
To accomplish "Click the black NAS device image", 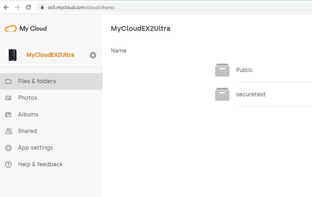I will [12, 55].
